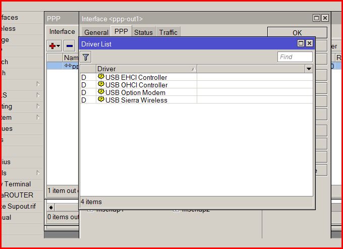Maximize the Interface ppp-out1 window
Image resolution: width=343 pixels, height=249 pixels.
317,18
